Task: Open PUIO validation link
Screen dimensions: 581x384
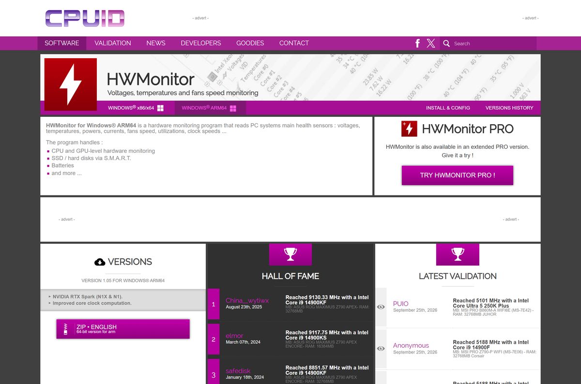Action: click(x=400, y=304)
